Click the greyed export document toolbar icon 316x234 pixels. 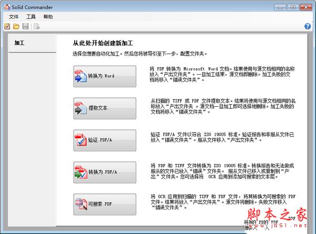click(37, 26)
